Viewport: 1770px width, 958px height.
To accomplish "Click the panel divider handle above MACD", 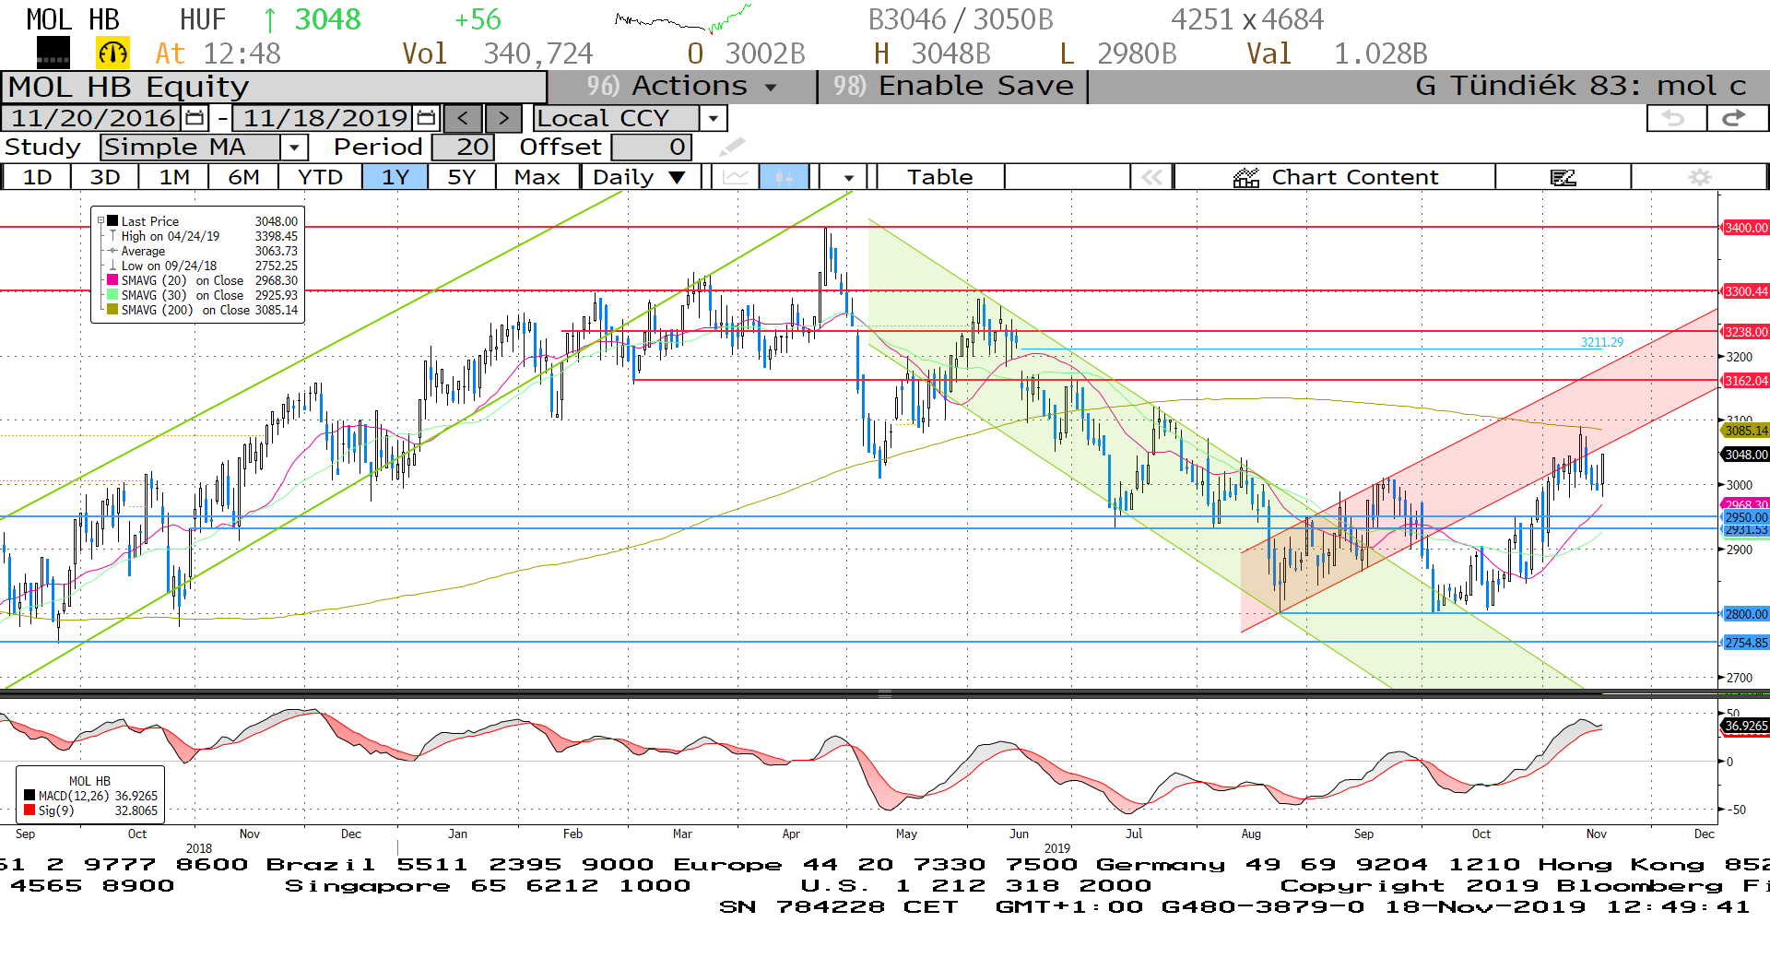I will tap(884, 693).
